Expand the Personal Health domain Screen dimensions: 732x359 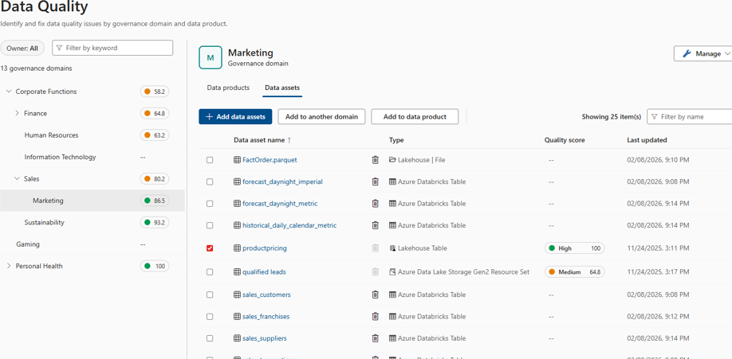tap(9, 266)
